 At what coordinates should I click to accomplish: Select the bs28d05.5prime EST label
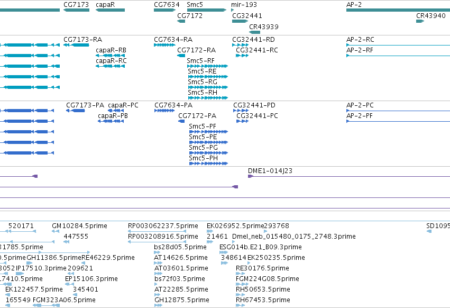click(x=180, y=247)
